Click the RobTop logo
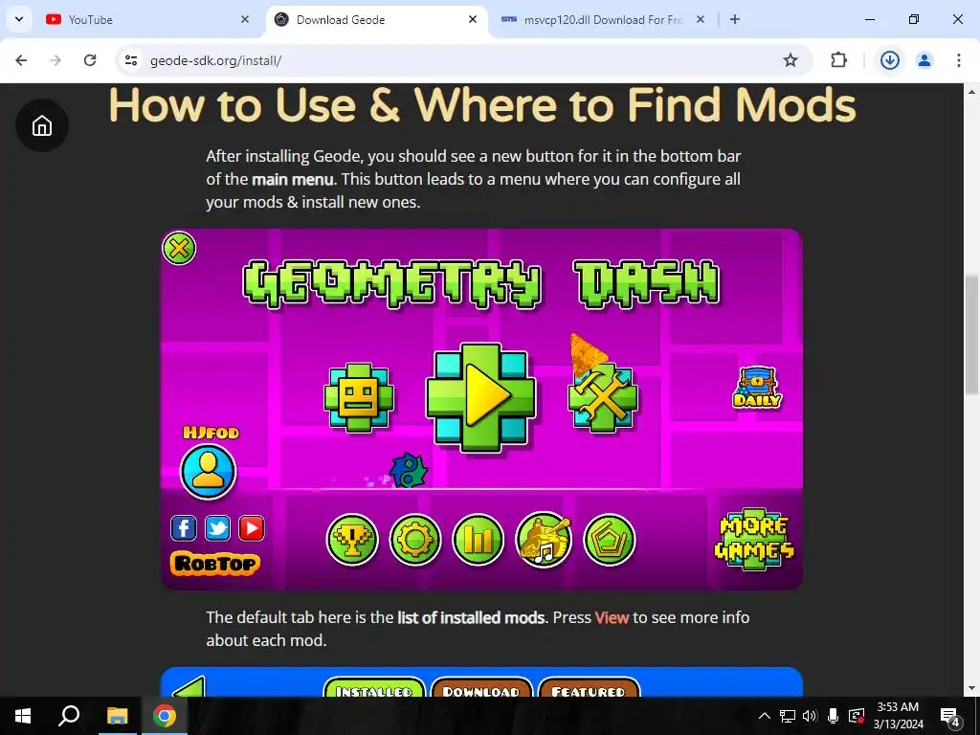The height and width of the screenshot is (735, 980). [x=215, y=563]
